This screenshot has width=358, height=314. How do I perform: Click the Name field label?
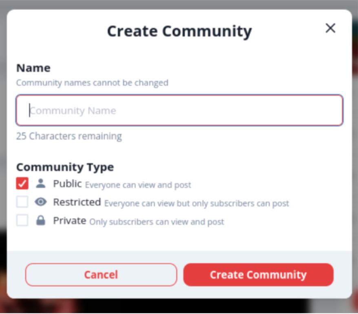pyautogui.click(x=33, y=68)
